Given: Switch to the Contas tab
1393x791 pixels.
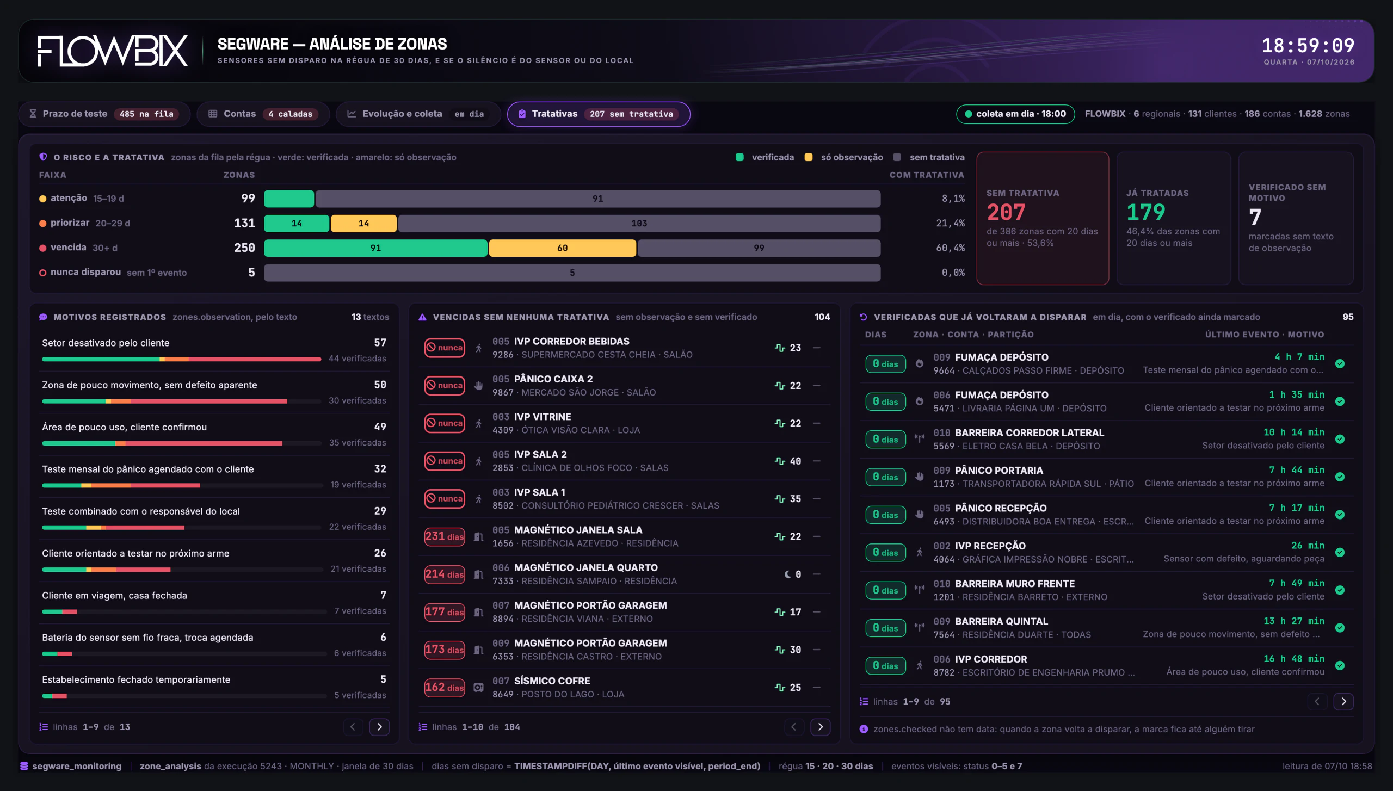Looking at the screenshot, I should (263, 114).
